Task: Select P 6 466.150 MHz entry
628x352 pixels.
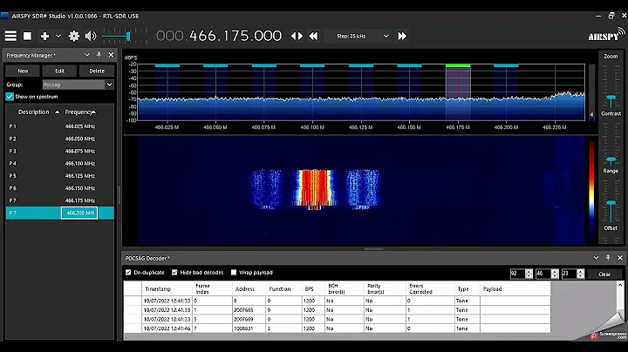Action: pos(59,188)
